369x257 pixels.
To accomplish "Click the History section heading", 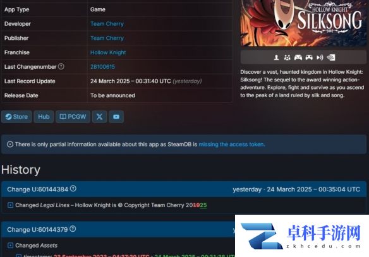I will click(x=21, y=170).
